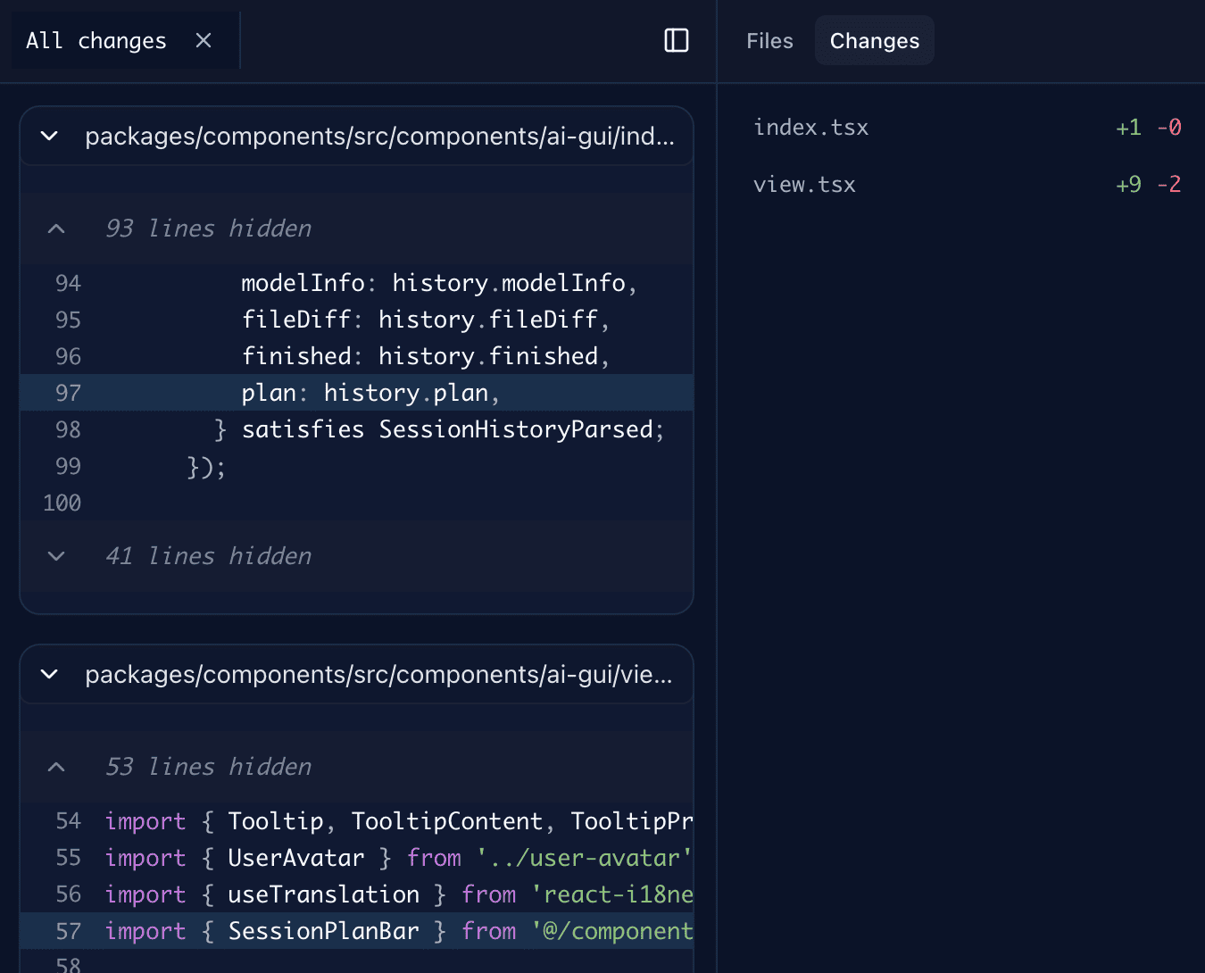Click line number 57 on the SessionPlanBar import
Screen dimensions: 1205x973
[x=67, y=930]
